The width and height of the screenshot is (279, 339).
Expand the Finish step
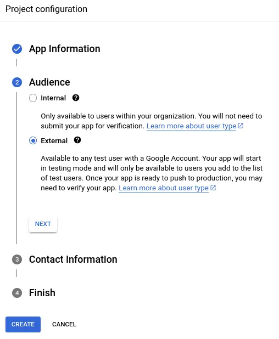point(42,293)
